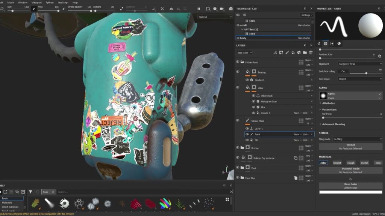
Task: Add mask icon in Layers toolbar
Action: click(281, 52)
